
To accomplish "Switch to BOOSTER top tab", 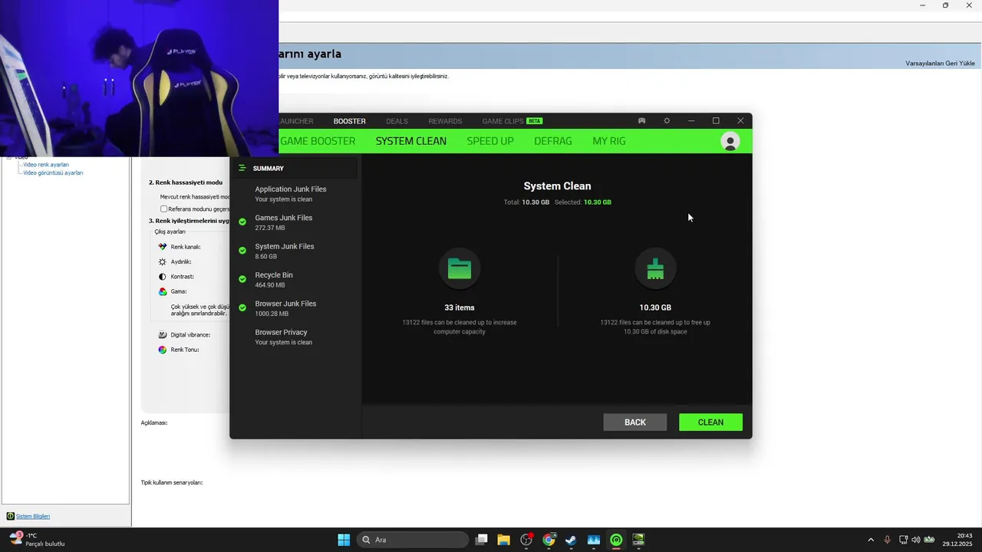I will tap(349, 121).
